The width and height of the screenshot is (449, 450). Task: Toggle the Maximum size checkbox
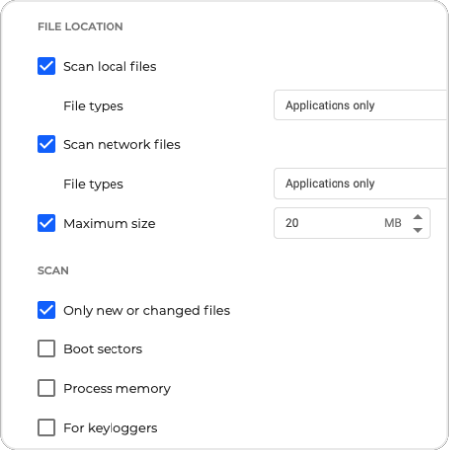point(46,223)
